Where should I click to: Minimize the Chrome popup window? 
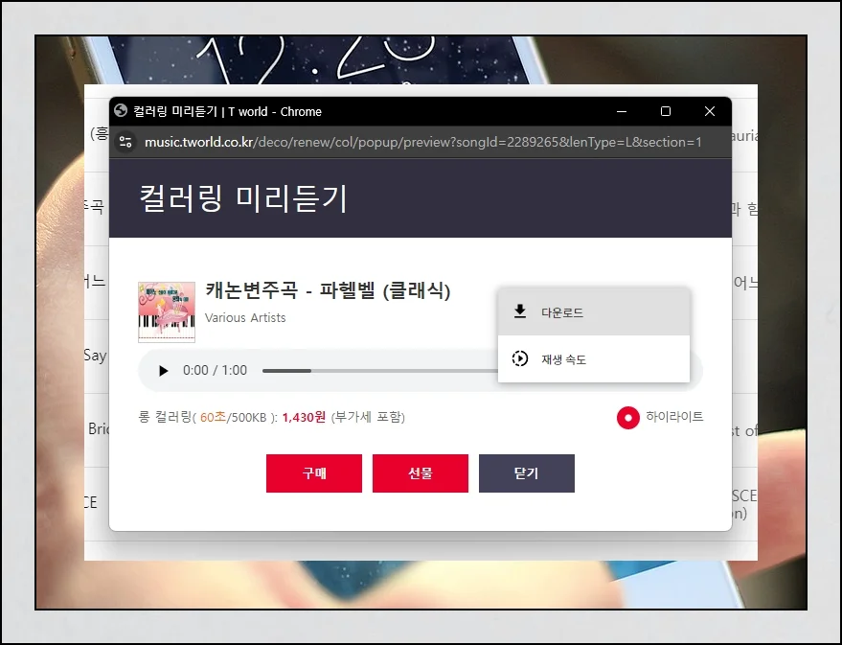622,111
